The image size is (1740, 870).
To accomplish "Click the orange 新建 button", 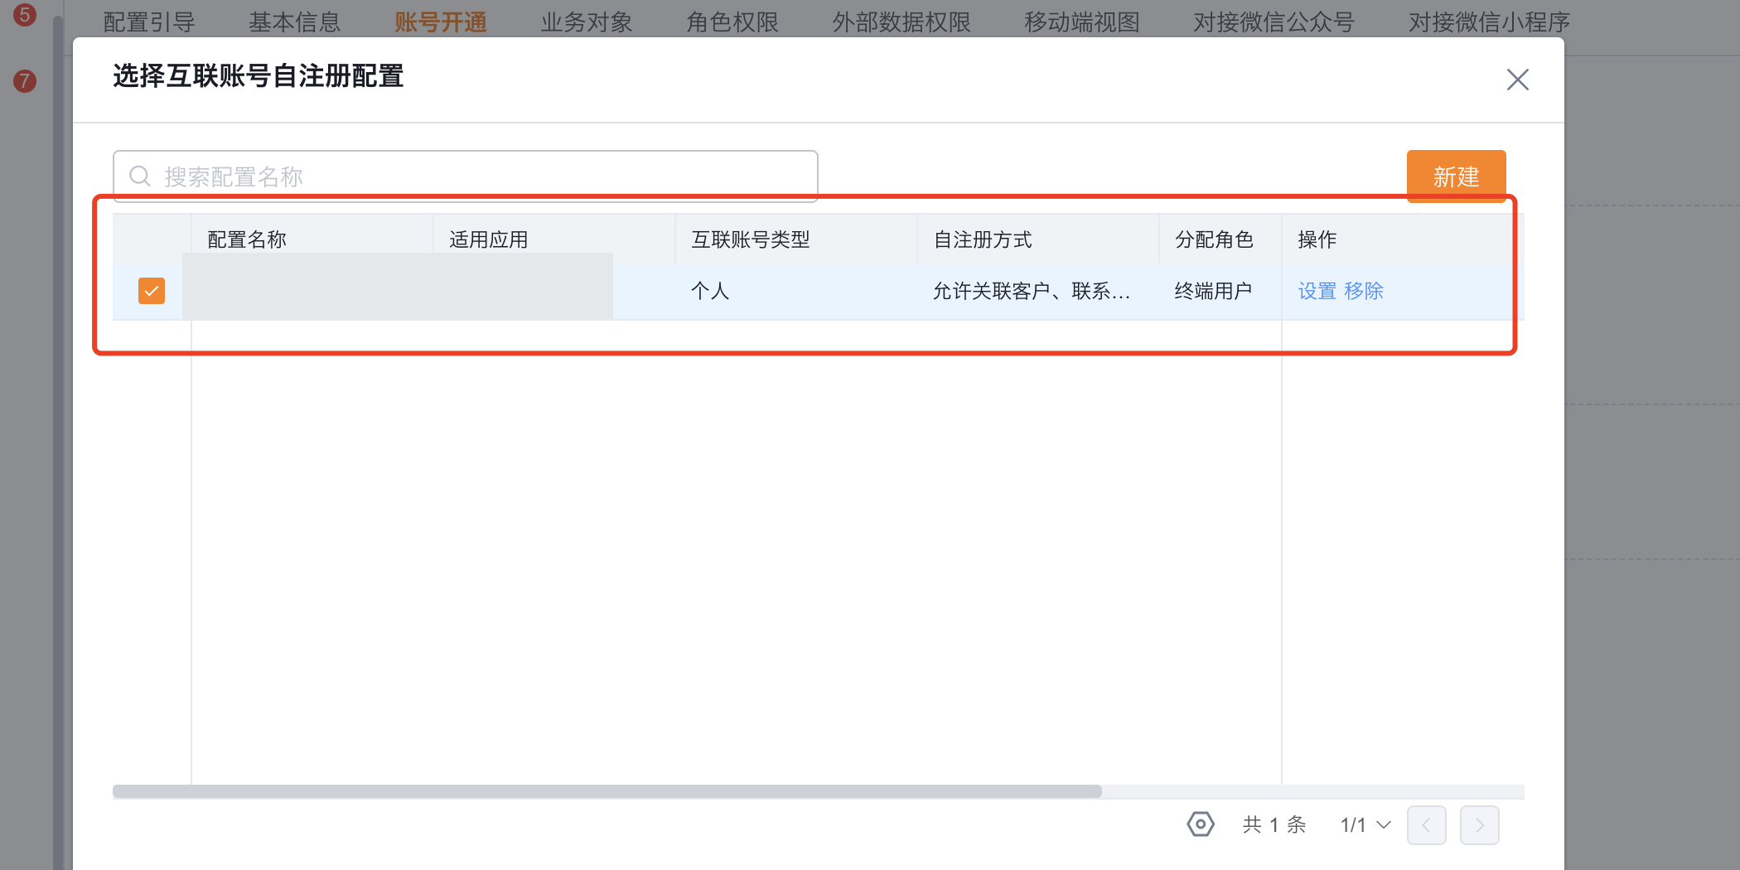I will (x=1456, y=176).
